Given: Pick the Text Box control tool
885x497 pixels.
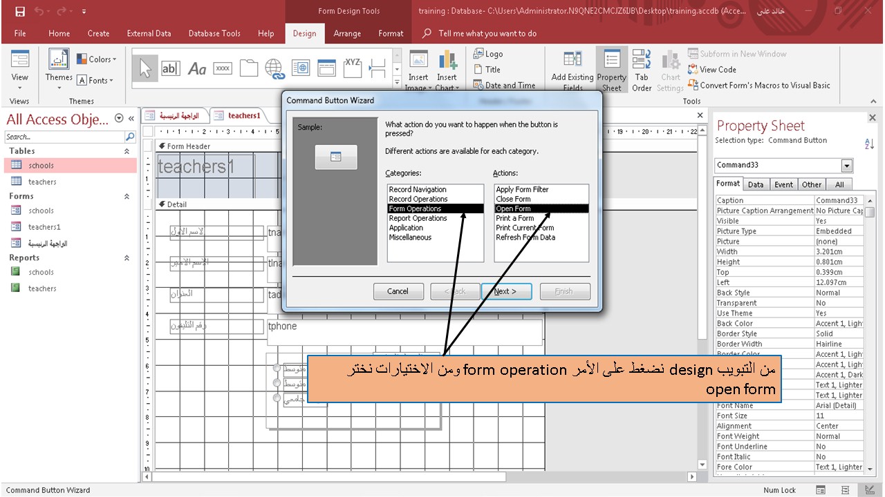Looking at the screenshot, I should (170, 68).
